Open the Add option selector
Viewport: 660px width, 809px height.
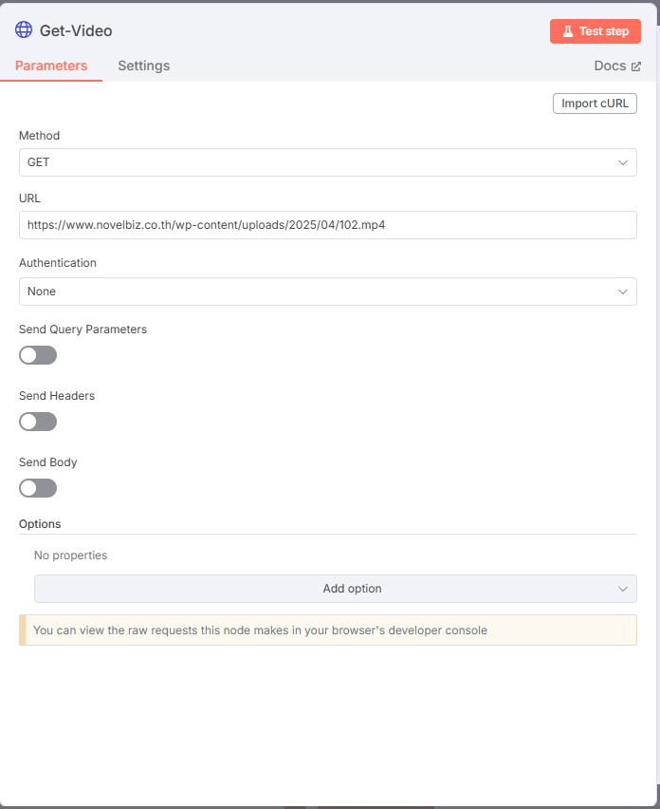336,589
